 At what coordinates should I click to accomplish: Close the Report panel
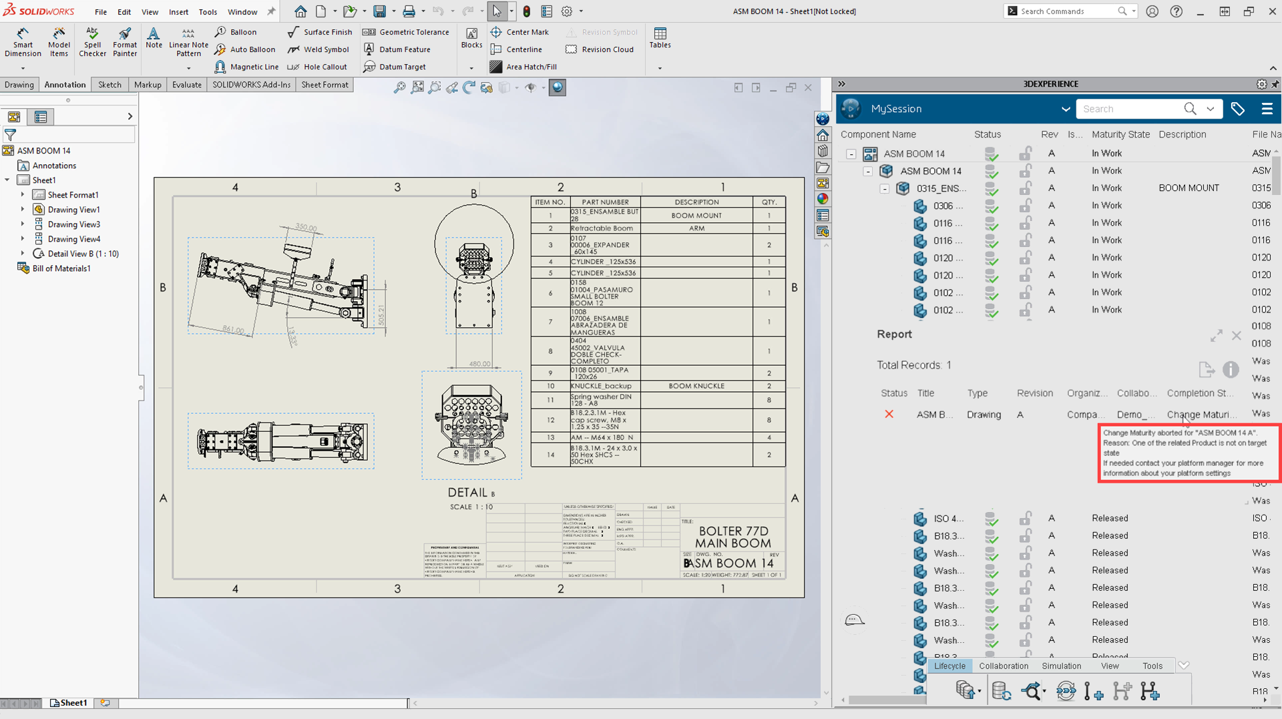tap(1236, 336)
